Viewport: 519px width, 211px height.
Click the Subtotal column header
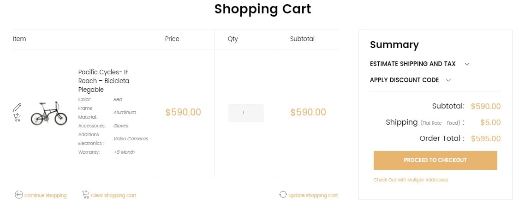(x=302, y=39)
